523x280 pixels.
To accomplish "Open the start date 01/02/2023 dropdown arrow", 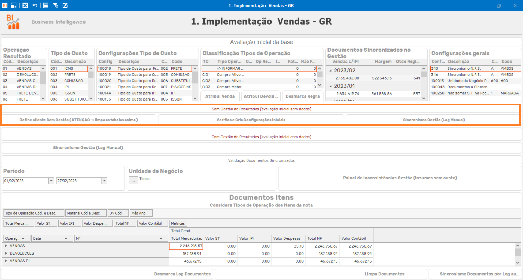I will click(51, 181).
